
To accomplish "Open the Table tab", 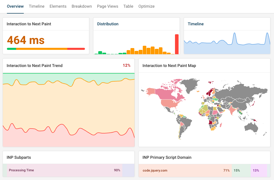I will click(x=128, y=6).
